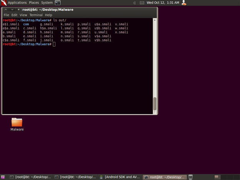Screen dimensions: 240x180
Task: Click the BackTrack dragon logo icon
Action: tap(3, 3)
